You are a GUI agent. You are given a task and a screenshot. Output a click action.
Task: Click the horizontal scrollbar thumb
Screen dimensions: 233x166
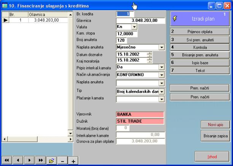coord(22,139)
